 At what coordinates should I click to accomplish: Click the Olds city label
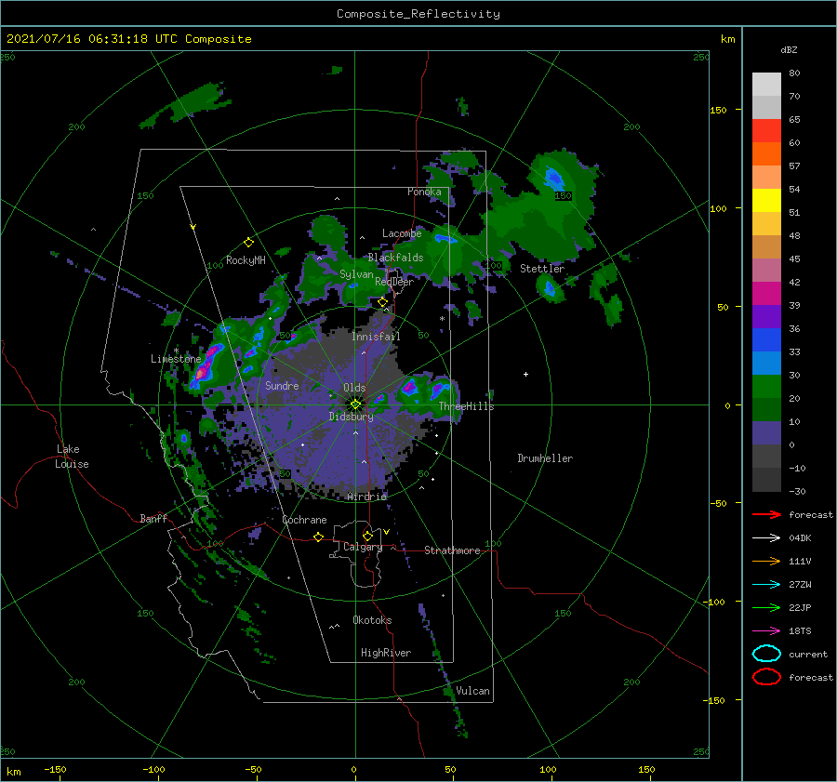click(354, 388)
